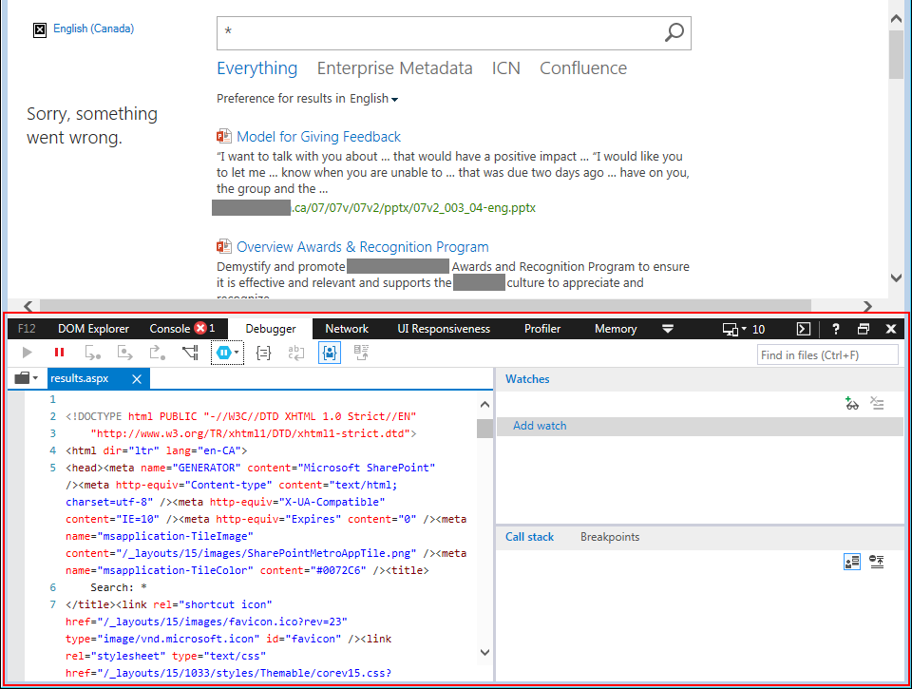Click the search magnifier icon
Viewport: 912px width, 689px height.
pos(674,33)
